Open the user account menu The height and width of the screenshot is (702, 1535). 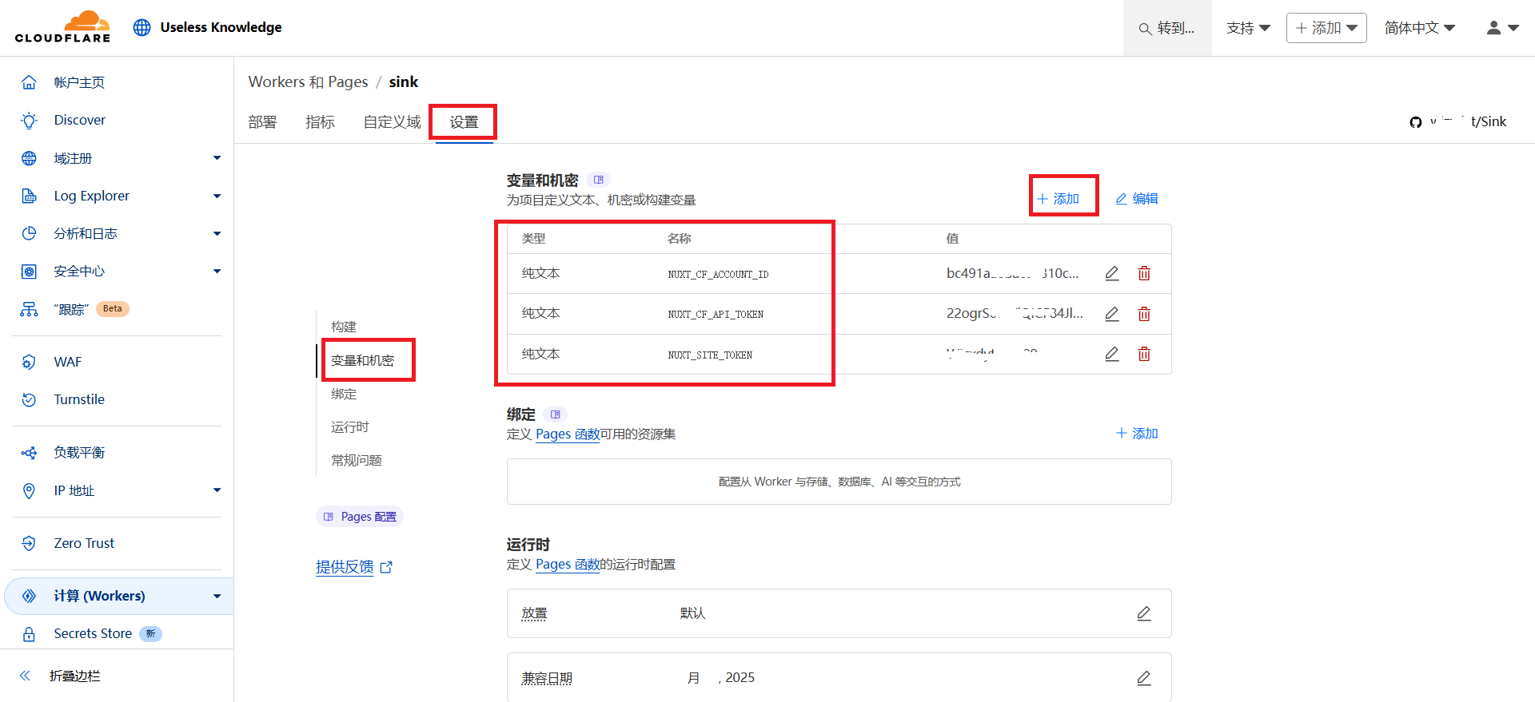pyautogui.click(x=1501, y=28)
